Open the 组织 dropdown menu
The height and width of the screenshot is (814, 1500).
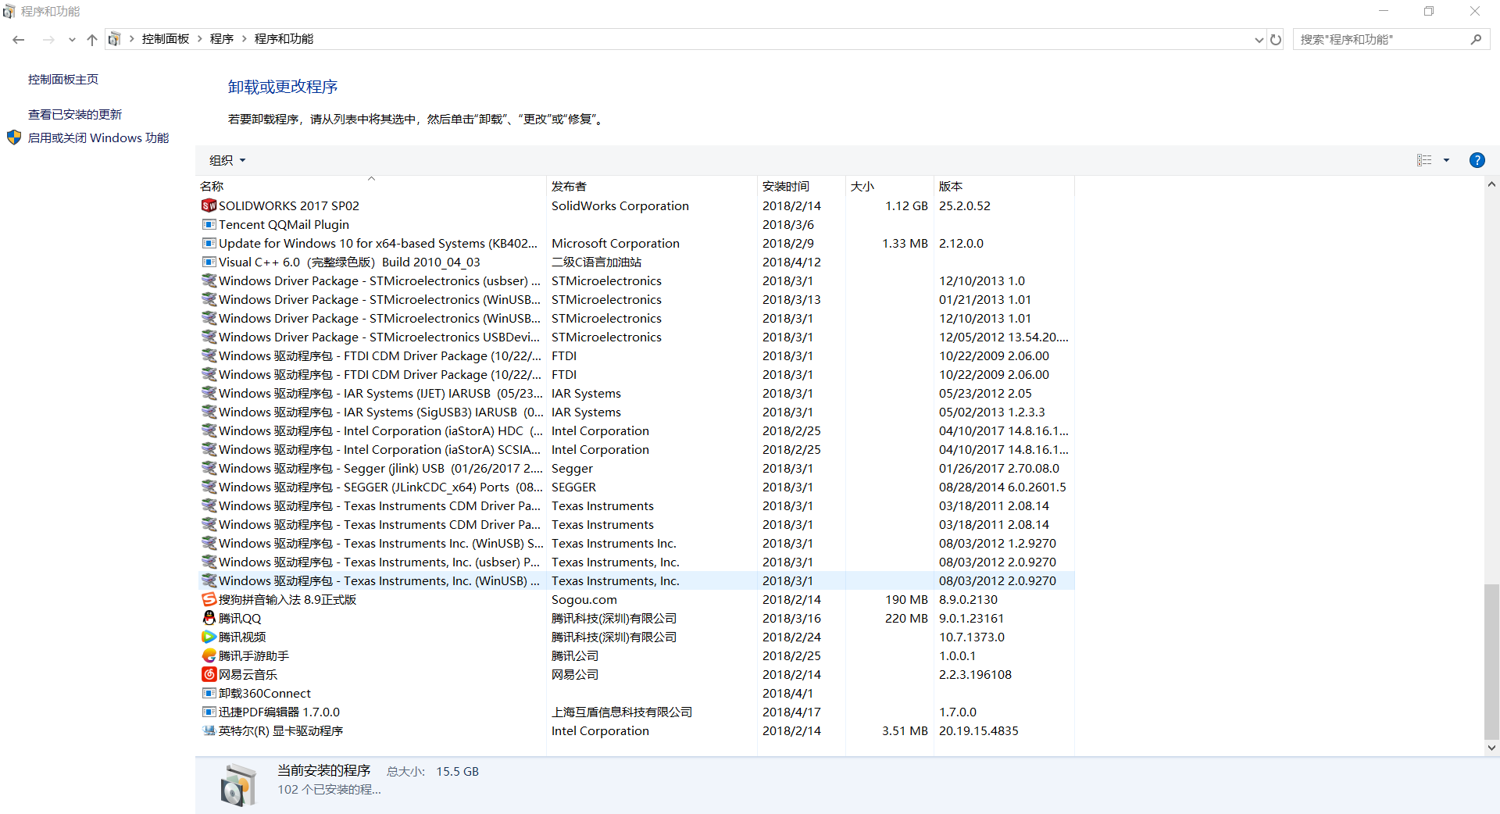[x=227, y=160]
